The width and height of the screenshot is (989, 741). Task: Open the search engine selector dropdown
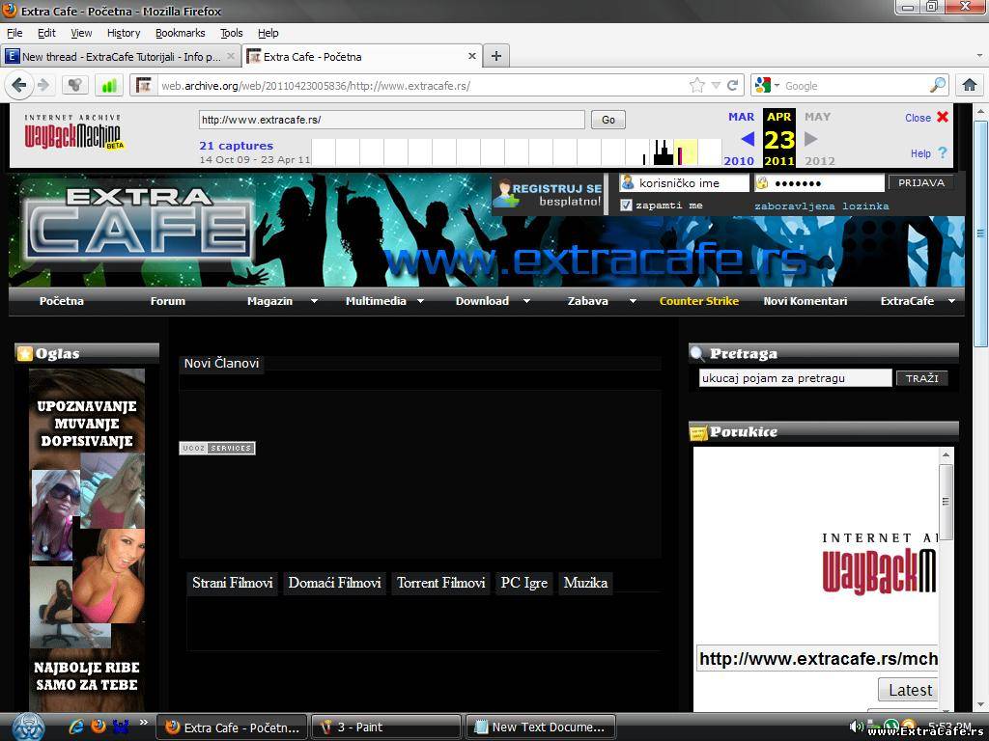(x=777, y=86)
